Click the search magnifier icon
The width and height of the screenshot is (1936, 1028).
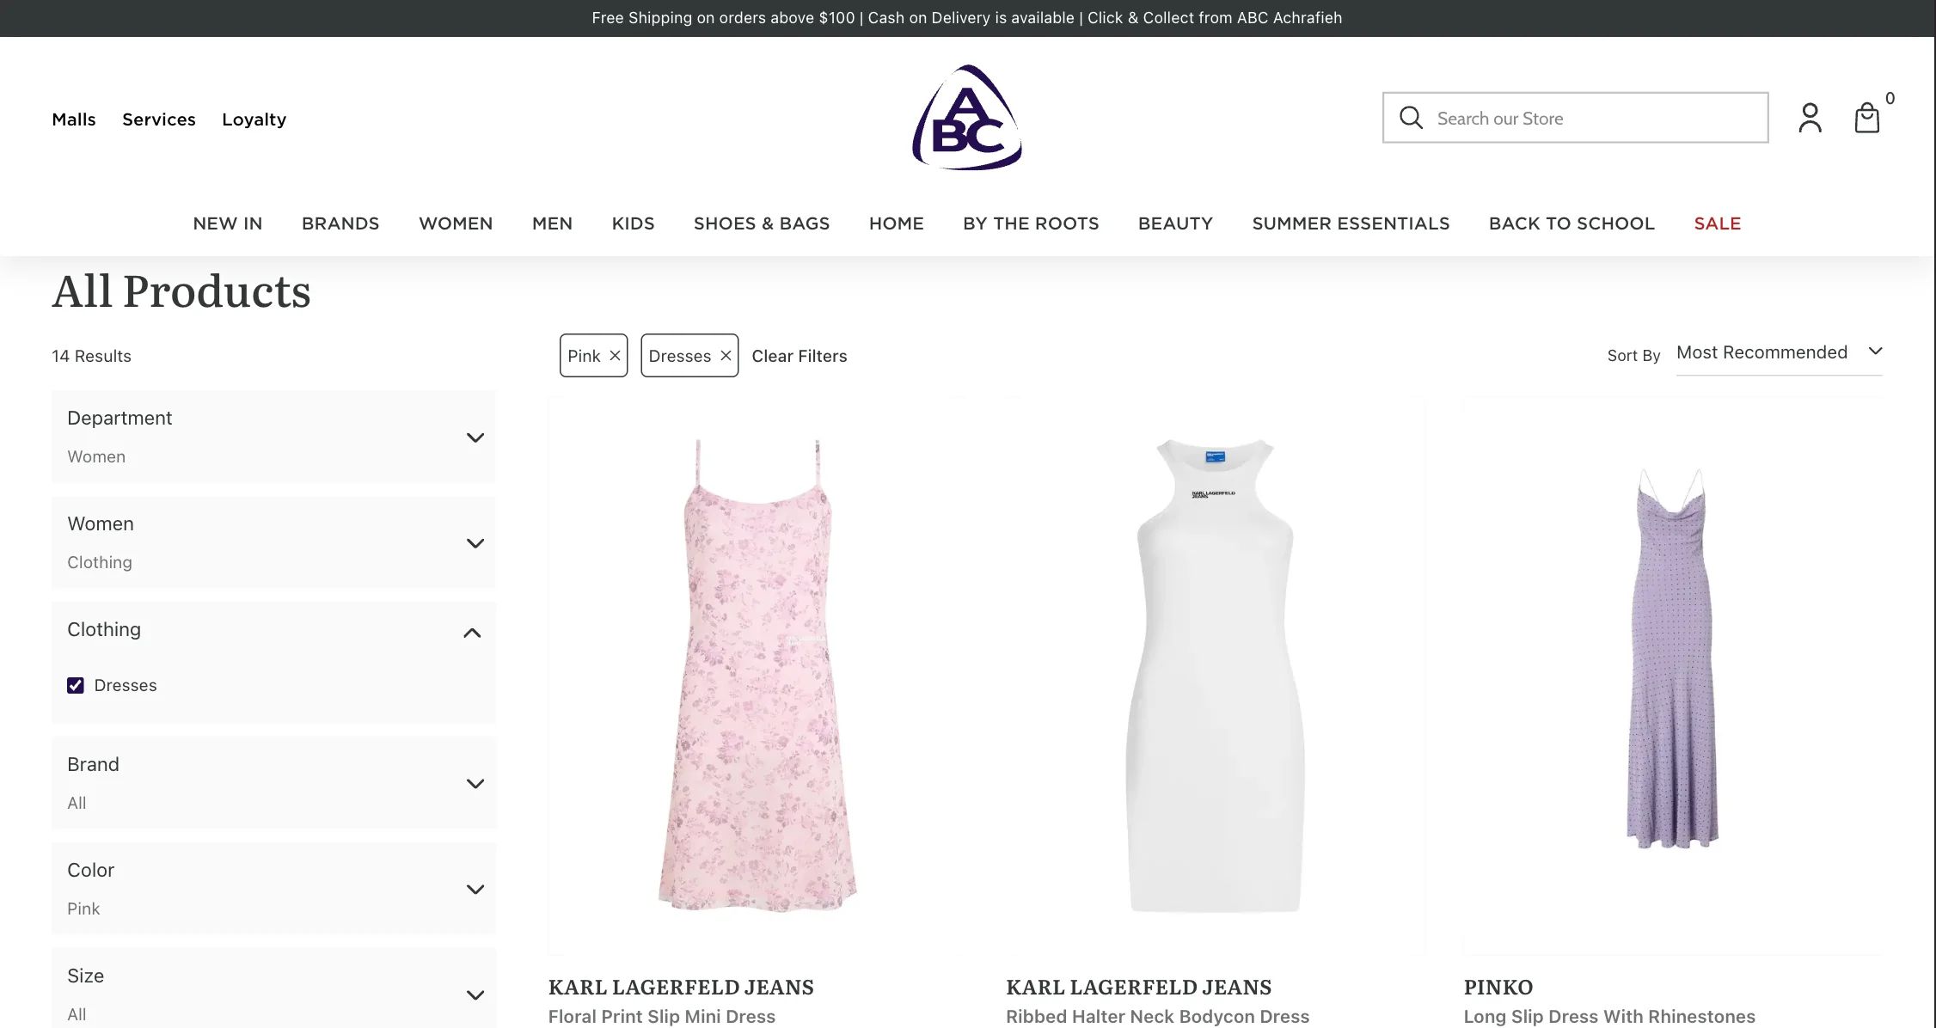[x=1411, y=118]
